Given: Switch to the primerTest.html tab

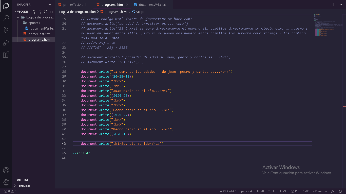Looking at the screenshot, I should point(74,5).
